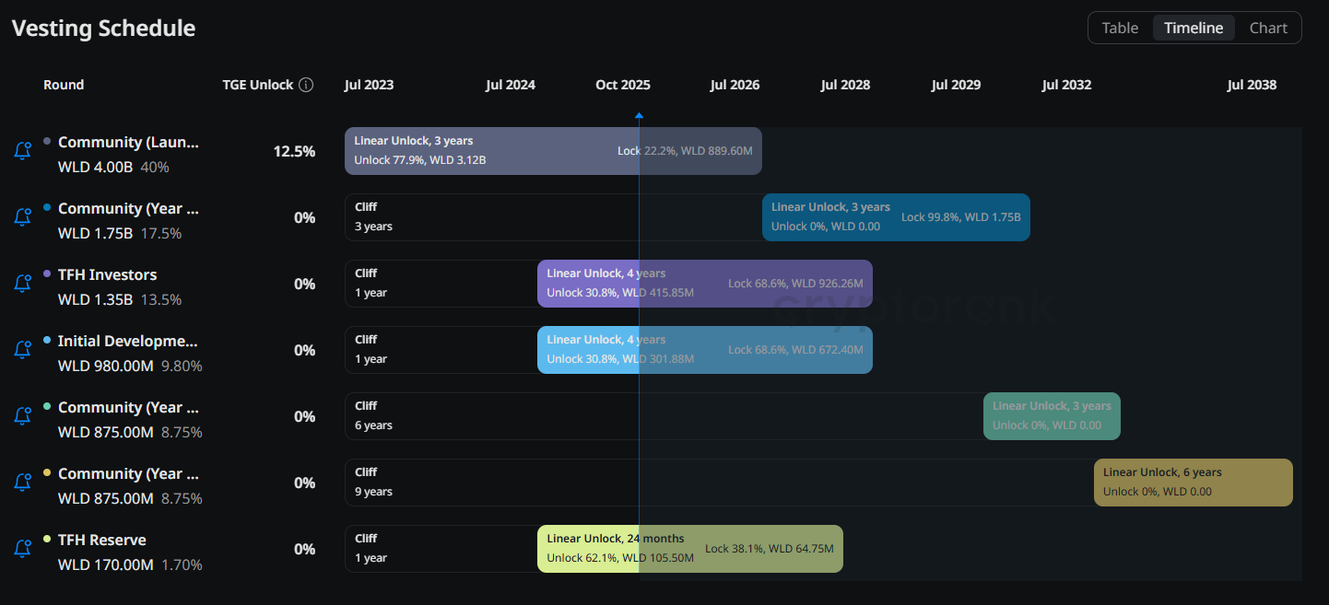The height and width of the screenshot is (605, 1329).
Task: Click the Jul 2029 timeline label
Action: coord(956,85)
